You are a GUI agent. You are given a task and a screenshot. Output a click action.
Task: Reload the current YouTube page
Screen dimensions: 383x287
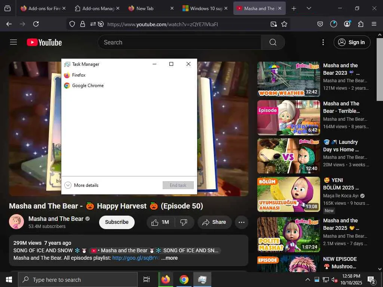pyautogui.click(x=36, y=24)
